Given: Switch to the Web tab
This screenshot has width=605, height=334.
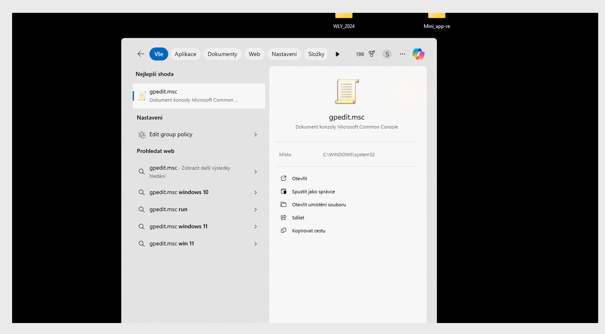Looking at the screenshot, I should click(254, 54).
